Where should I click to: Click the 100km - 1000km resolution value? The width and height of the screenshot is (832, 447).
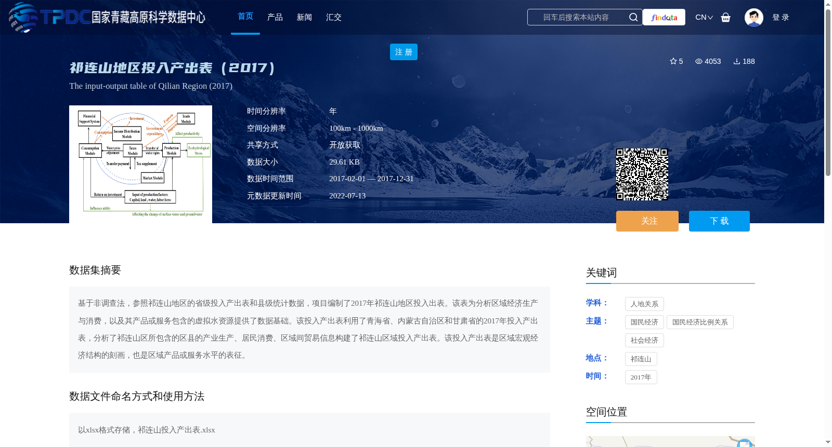tap(356, 128)
